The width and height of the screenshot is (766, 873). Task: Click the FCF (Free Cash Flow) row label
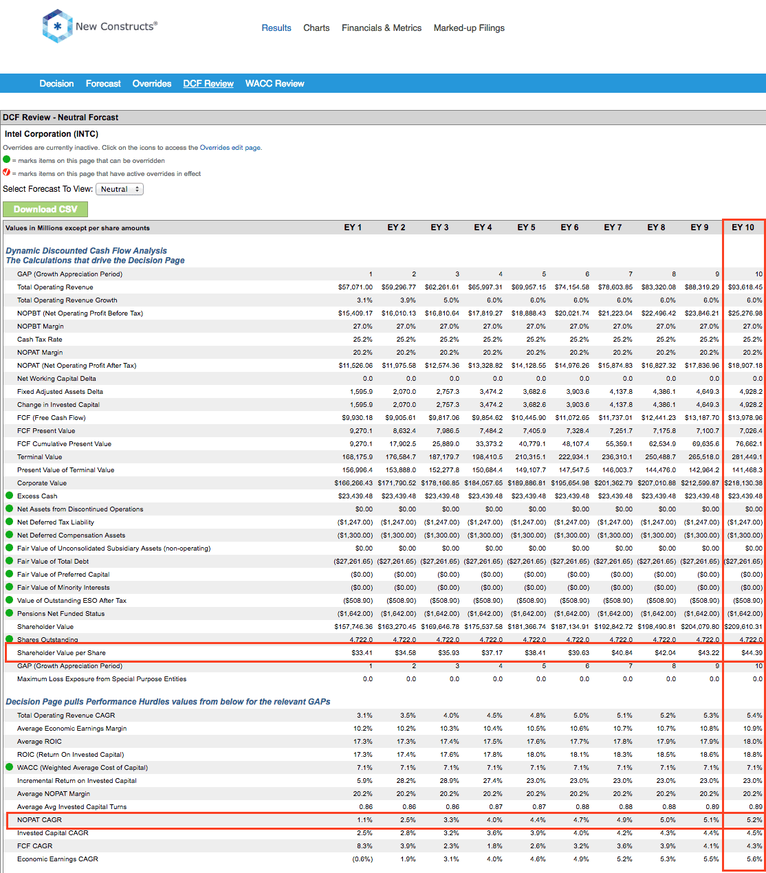coord(52,417)
